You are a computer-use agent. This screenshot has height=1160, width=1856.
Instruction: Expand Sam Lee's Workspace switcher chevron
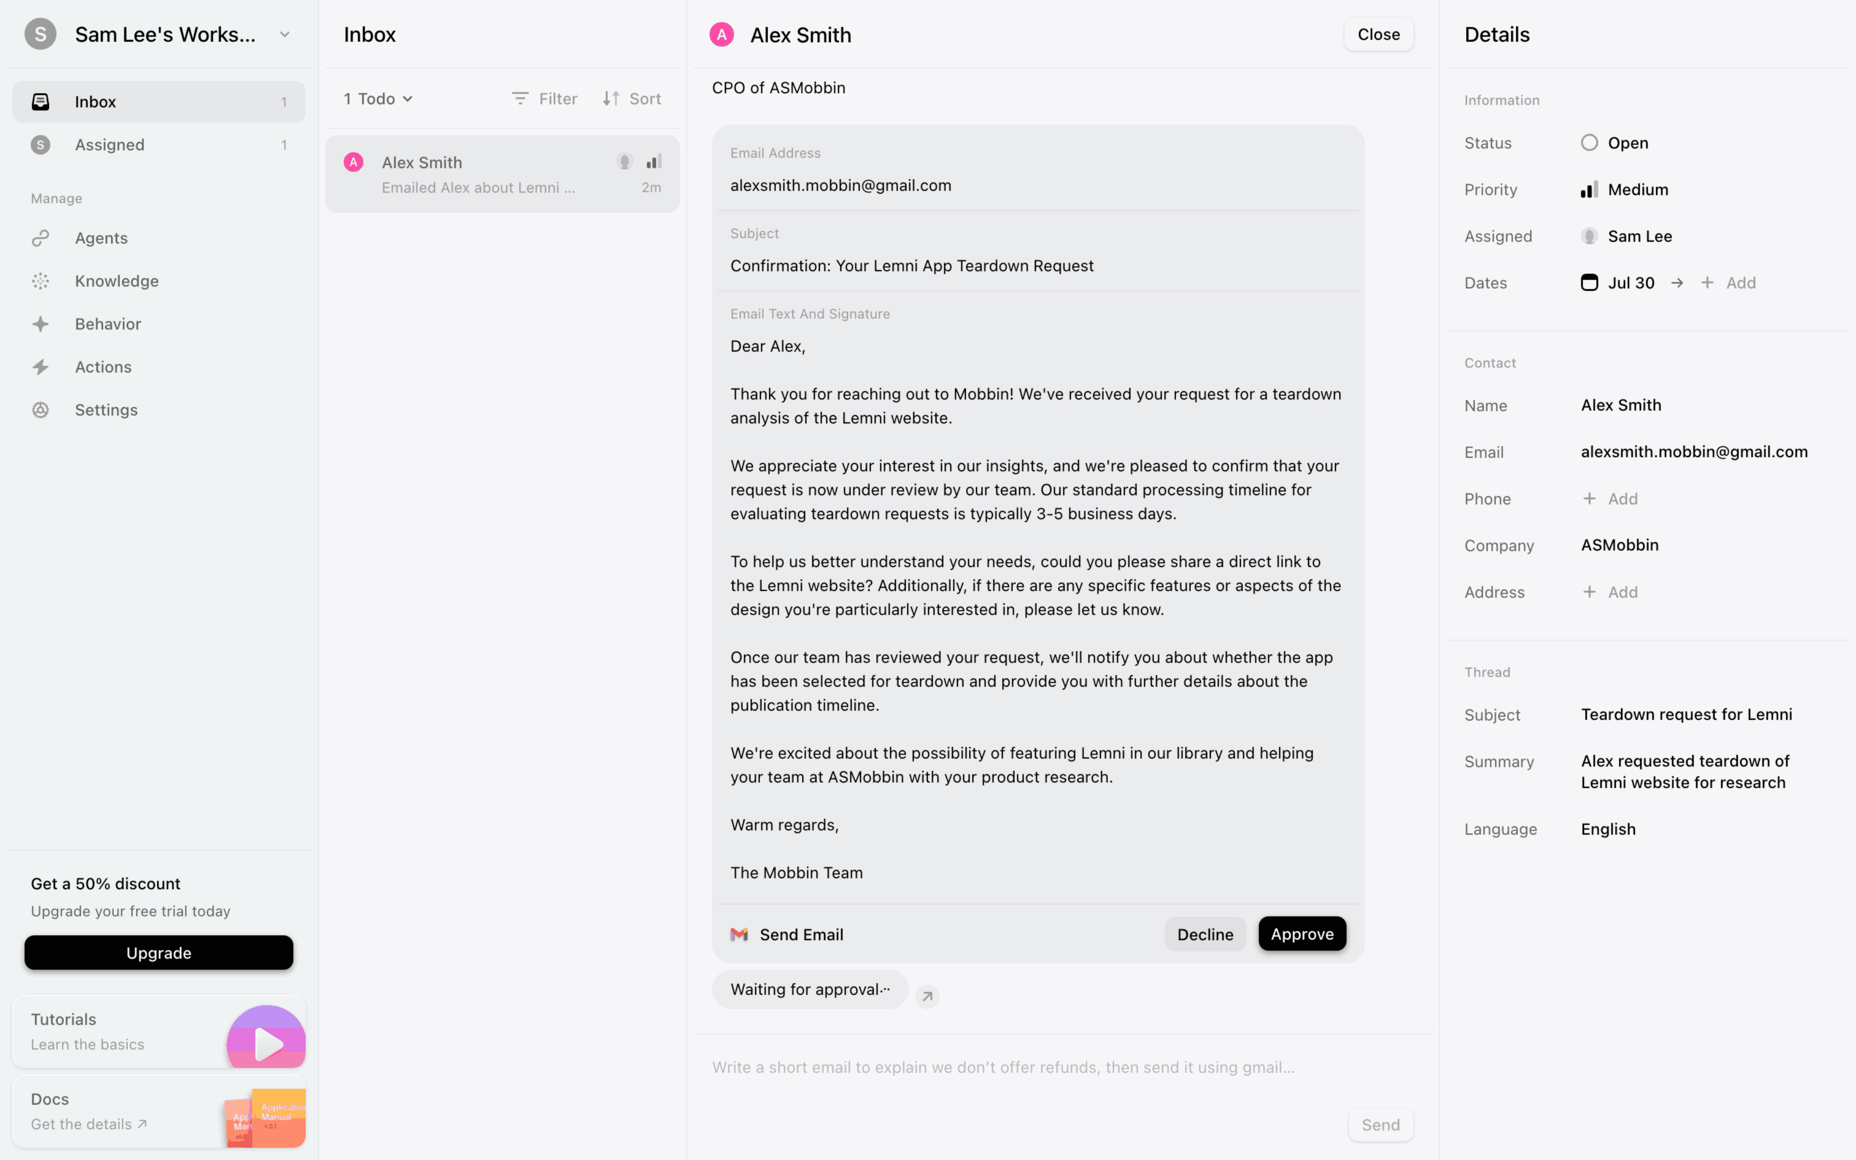pos(285,34)
